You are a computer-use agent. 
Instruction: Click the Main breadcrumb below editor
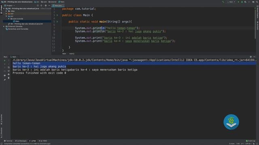tap(64, 54)
